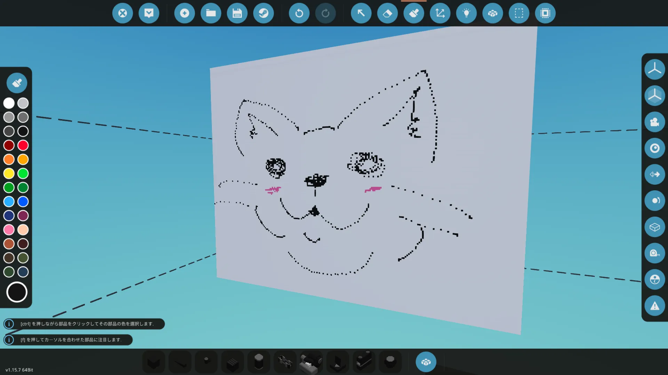Open the blue component inventory button at bottom
The width and height of the screenshot is (668, 375).
tap(426, 362)
